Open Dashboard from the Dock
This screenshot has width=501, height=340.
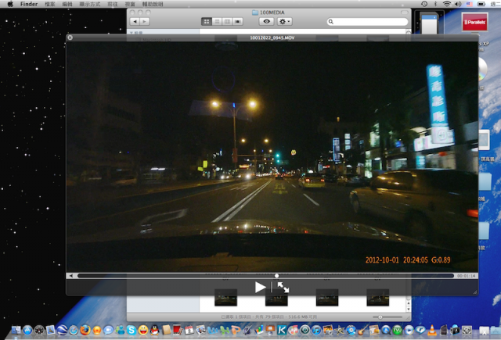tap(39, 330)
